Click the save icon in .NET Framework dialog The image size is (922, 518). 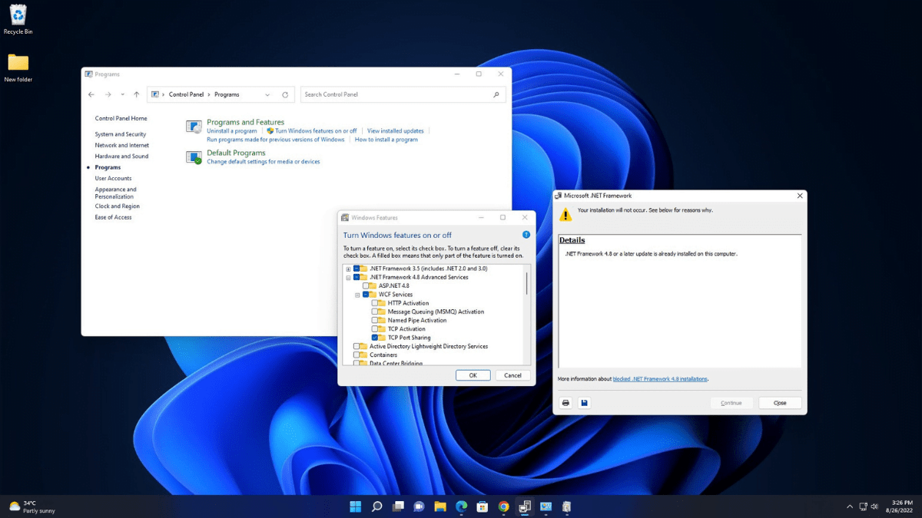(x=584, y=403)
